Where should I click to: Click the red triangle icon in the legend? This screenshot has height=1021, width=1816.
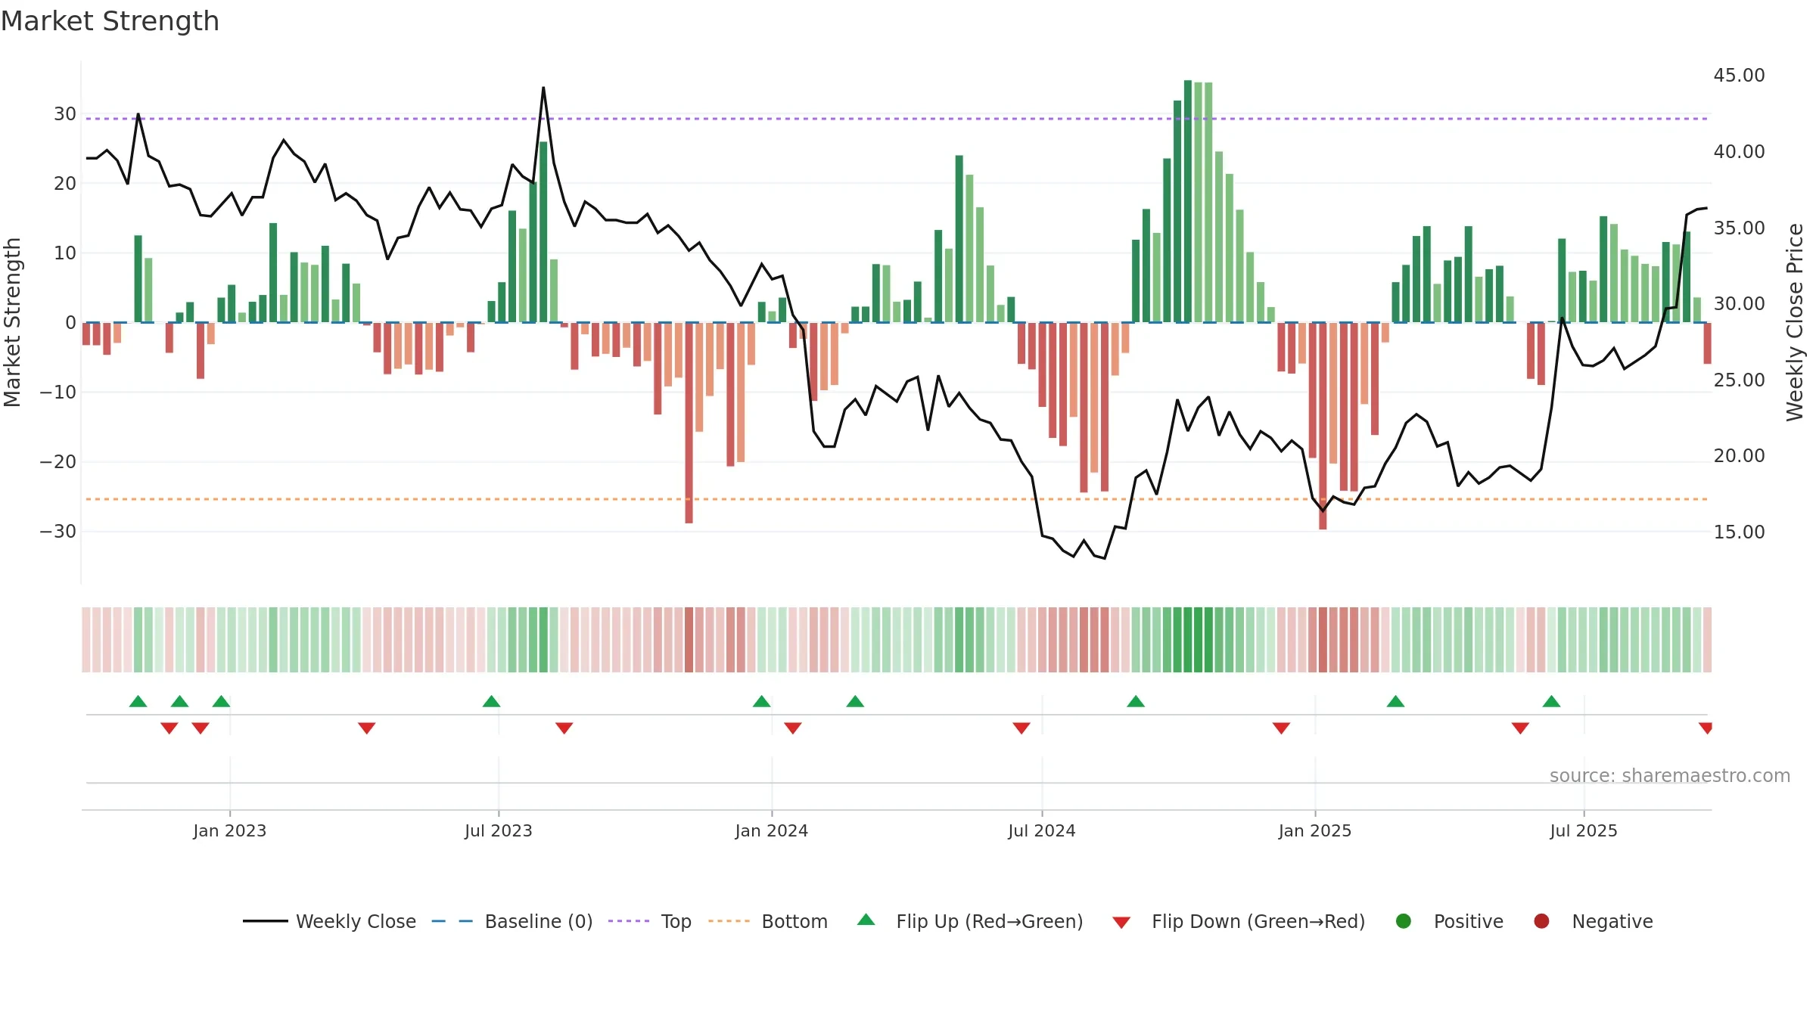pos(1121,923)
